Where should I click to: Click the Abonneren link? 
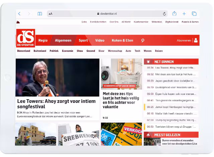[x=184, y=40]
